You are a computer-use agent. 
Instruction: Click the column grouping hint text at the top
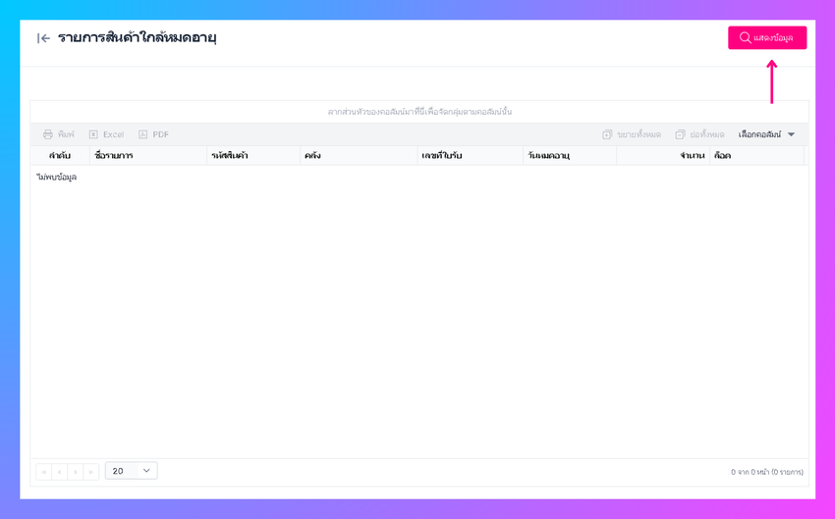point(419,112)
